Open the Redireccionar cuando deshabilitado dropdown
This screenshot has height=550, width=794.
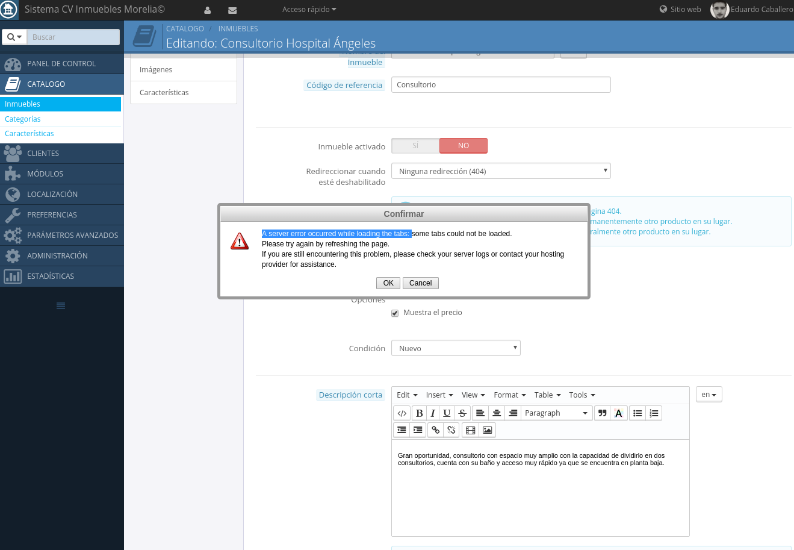point(501,171)
